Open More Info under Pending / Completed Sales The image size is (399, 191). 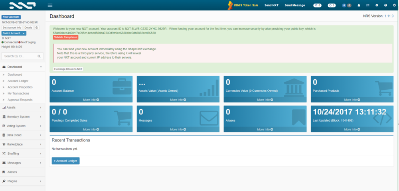pos(91,130)
